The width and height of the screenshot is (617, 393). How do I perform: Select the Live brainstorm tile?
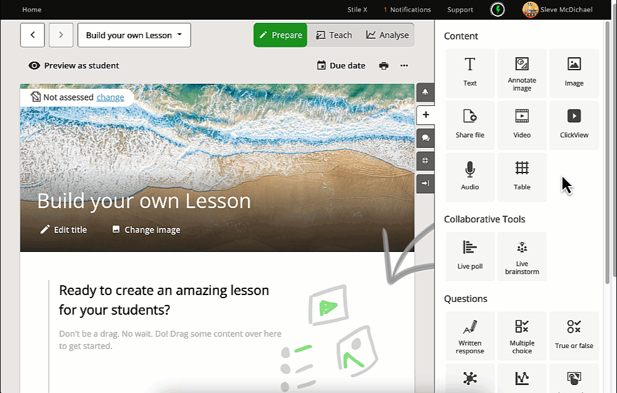pos(522,257)
